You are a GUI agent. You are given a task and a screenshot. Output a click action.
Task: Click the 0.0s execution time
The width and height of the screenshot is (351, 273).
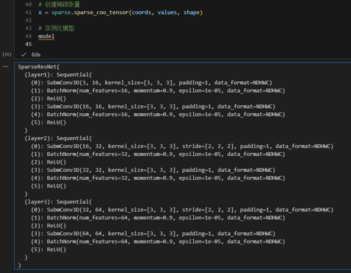click(36, 55)
